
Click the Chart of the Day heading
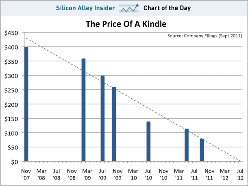(x=167, y=8)
